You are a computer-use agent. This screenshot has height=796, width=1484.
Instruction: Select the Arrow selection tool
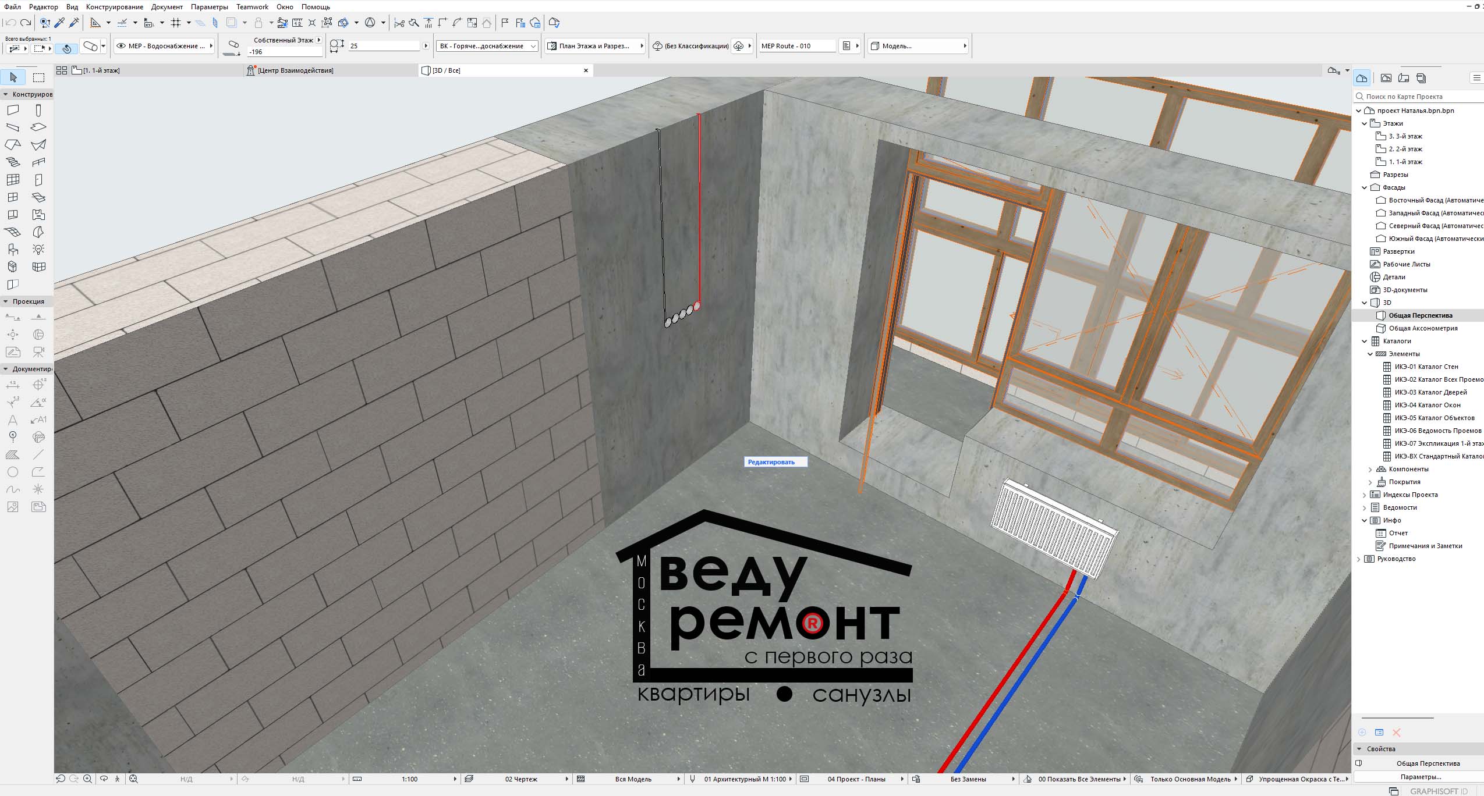(13, 77)
